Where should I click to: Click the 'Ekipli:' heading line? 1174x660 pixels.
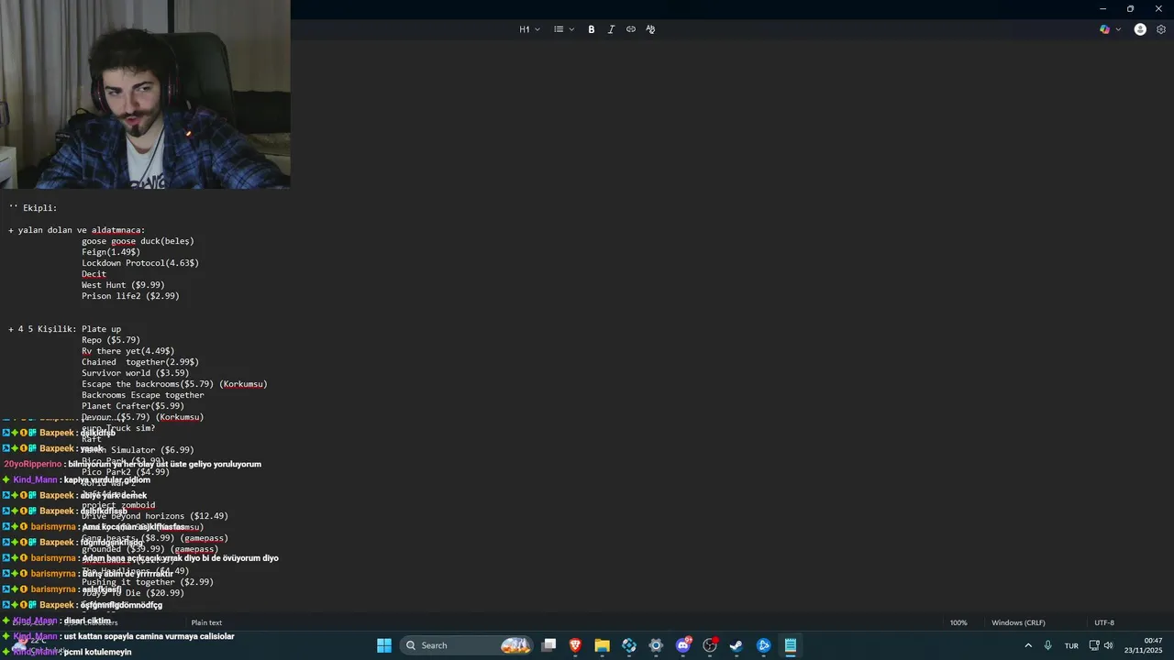(x=33, y=208)
